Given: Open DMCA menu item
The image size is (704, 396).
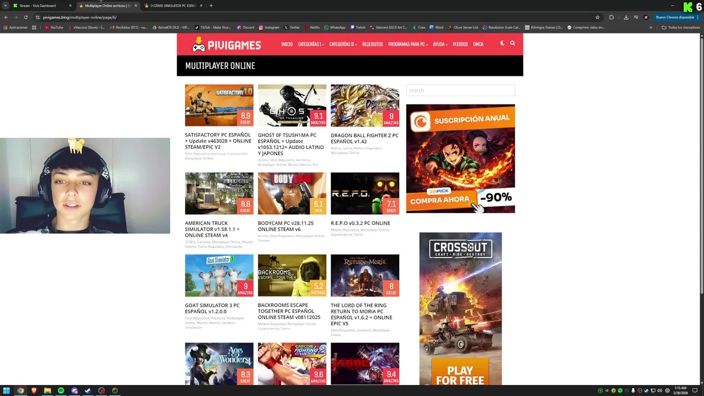Looking at the screenshot, I should pos(478,44).
